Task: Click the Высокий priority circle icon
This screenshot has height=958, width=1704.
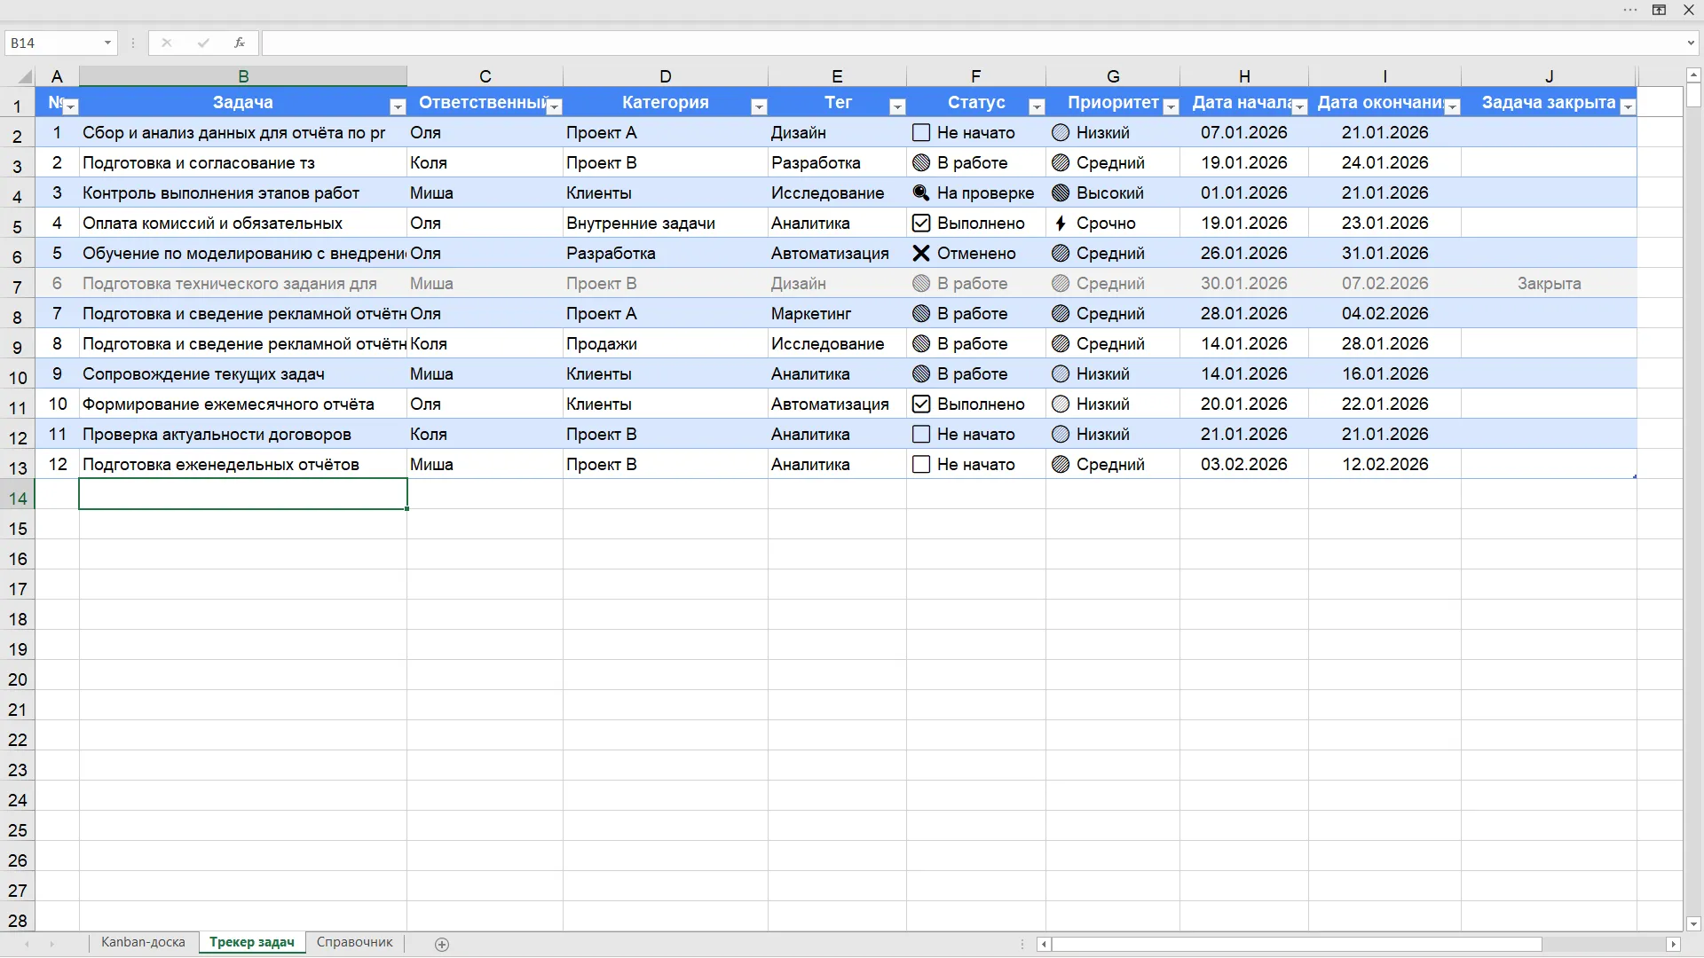Action: click(1060, 193)
